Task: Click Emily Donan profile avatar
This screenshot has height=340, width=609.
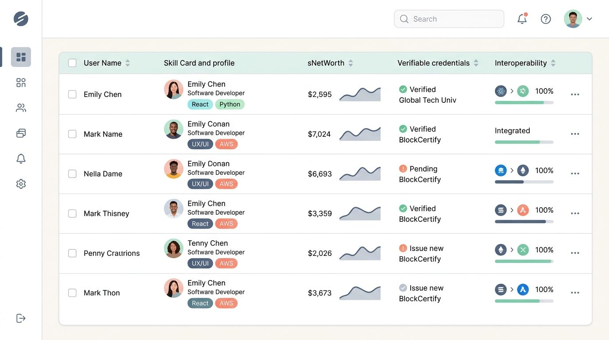Action: (x=173, y=169)
